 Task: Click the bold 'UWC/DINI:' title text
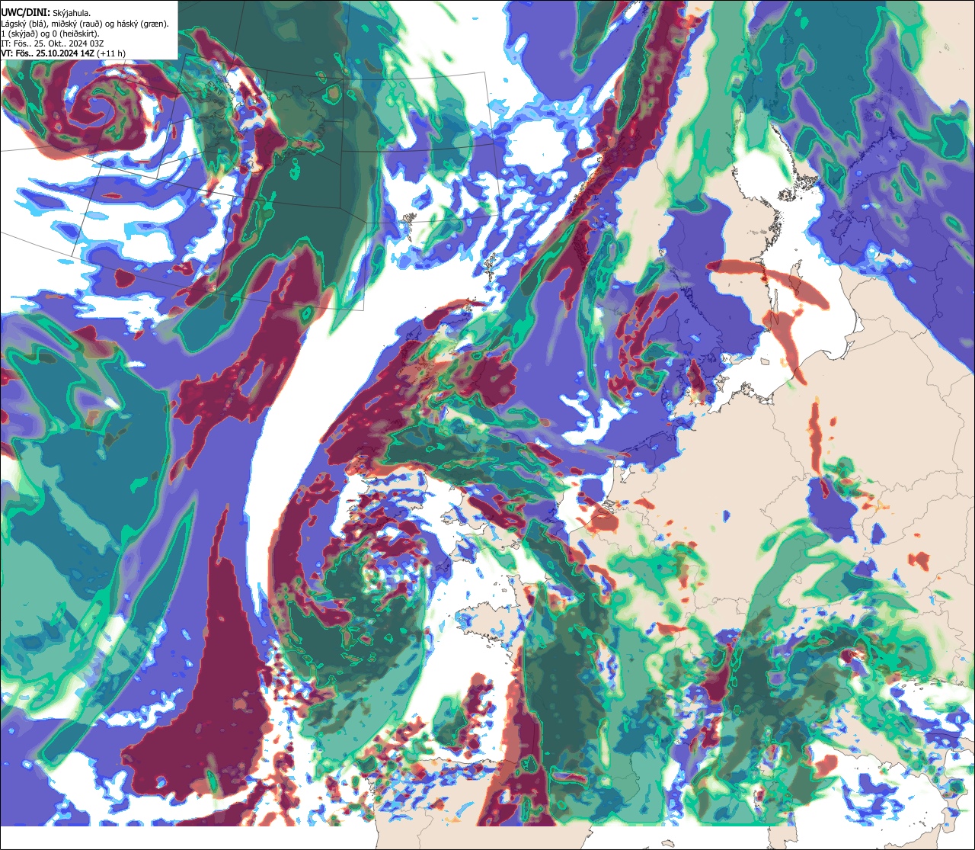25,11
